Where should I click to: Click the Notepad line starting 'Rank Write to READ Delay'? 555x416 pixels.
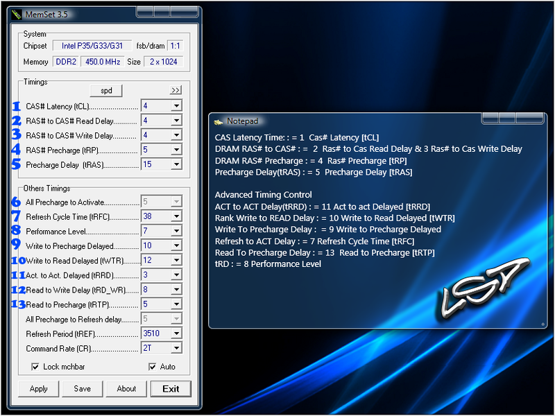[x=335, y=218]
